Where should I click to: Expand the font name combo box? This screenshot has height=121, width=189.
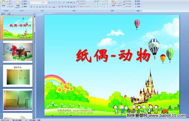click(x=41, y=3)
